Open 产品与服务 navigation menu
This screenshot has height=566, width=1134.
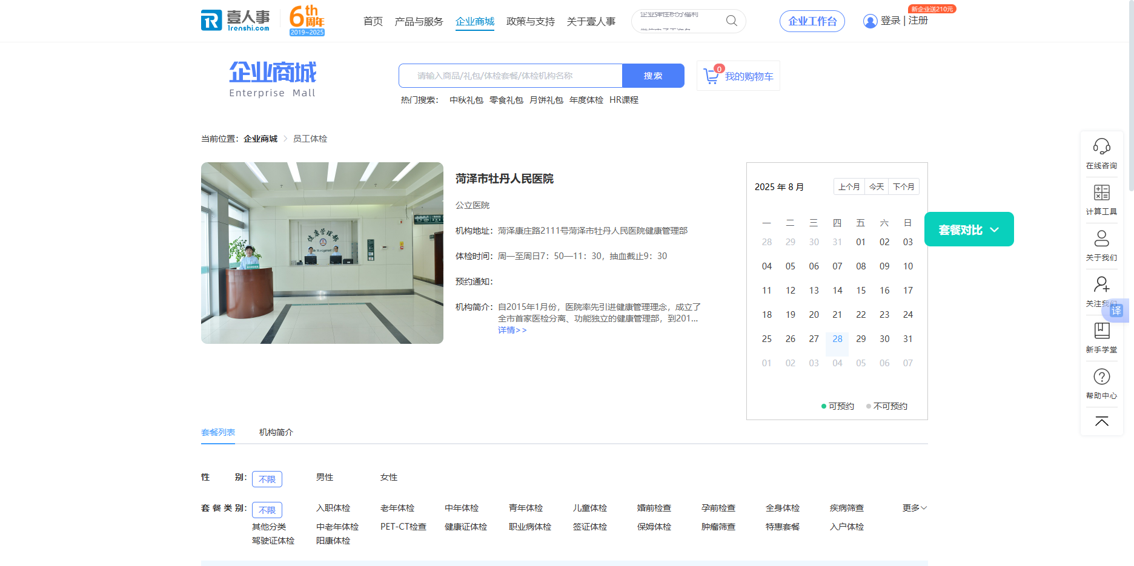click(419, 21)
